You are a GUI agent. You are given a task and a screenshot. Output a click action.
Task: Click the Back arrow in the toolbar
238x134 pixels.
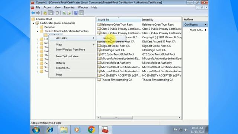[x=33, y=13]
